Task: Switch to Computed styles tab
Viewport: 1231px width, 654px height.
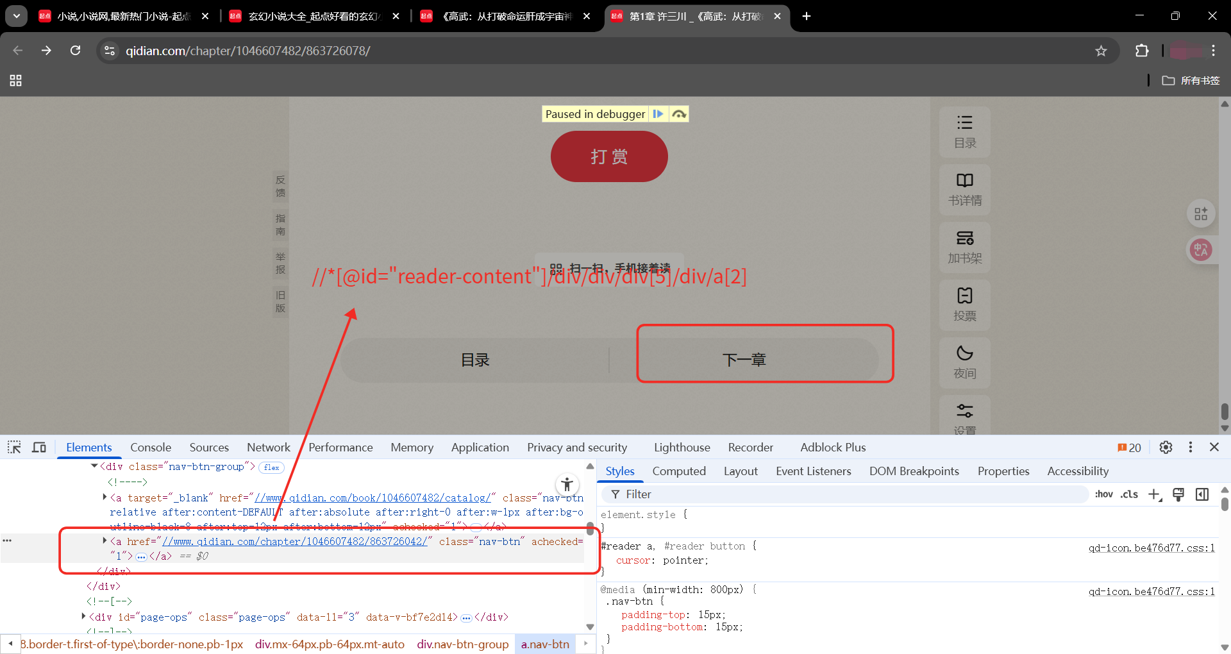Action: (x=679, y=471)
